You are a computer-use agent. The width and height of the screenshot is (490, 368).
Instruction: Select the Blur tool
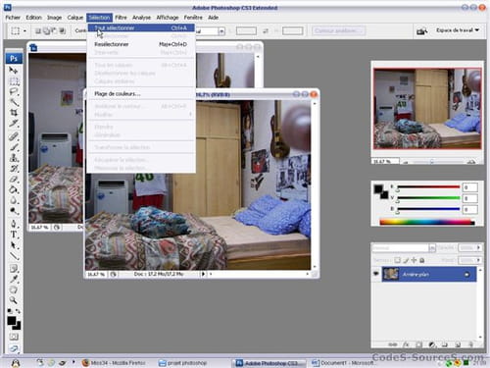14,200
